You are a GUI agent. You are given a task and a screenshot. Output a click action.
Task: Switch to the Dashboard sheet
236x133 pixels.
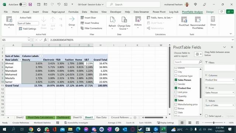[63, 117]
